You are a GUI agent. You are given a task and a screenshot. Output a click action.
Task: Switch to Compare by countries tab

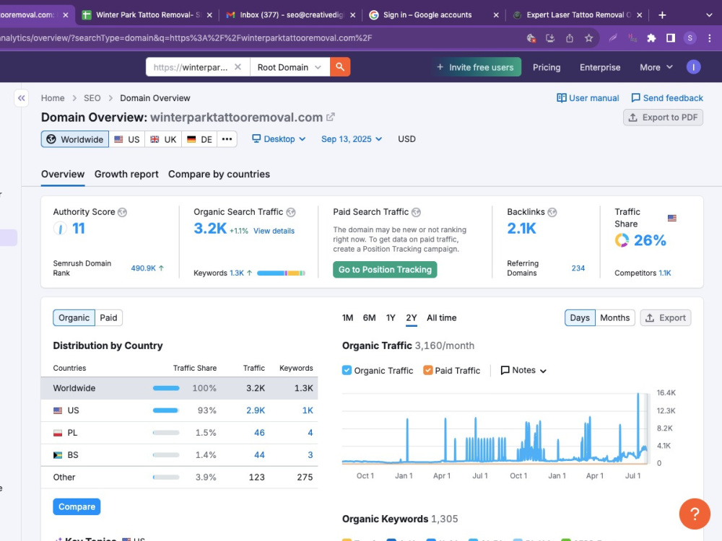pos(219,175)
